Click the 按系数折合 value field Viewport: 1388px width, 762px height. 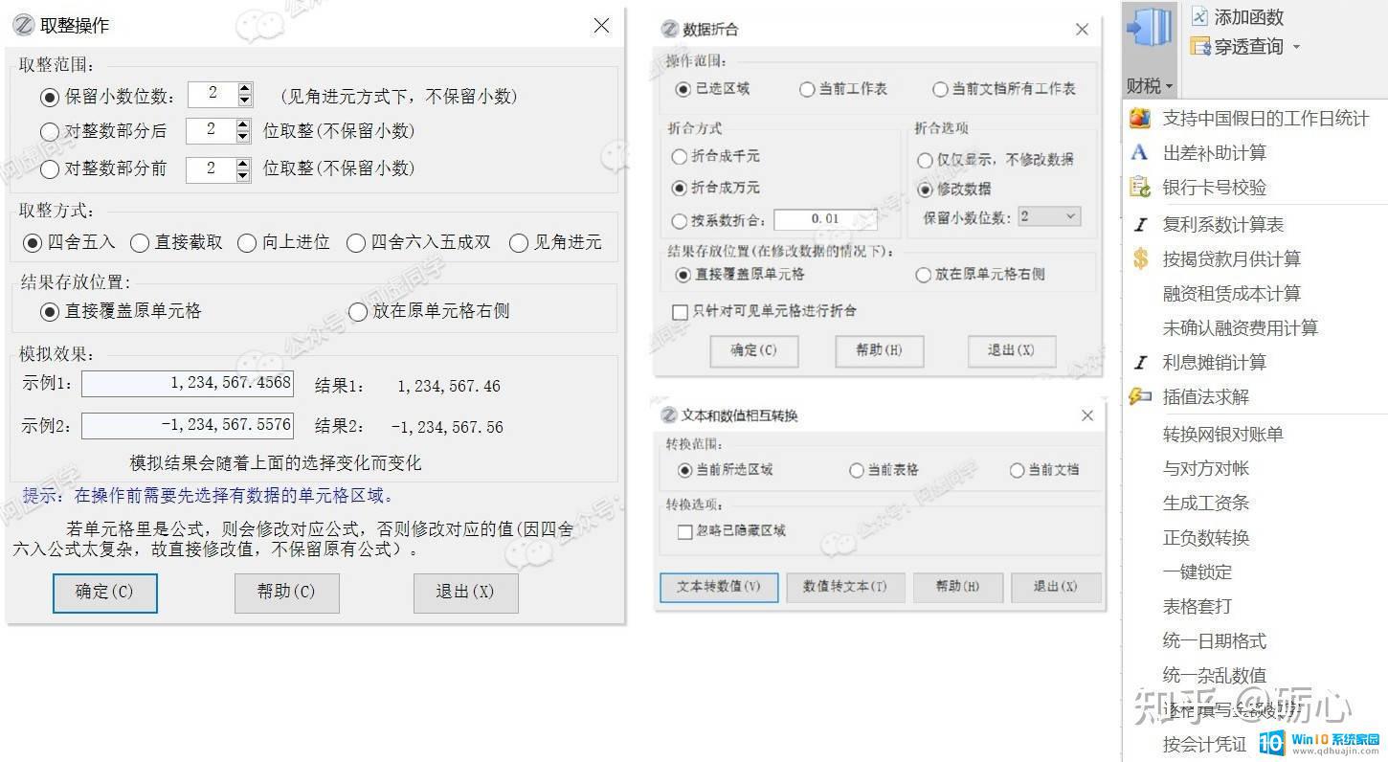click(x=825, y=219)
